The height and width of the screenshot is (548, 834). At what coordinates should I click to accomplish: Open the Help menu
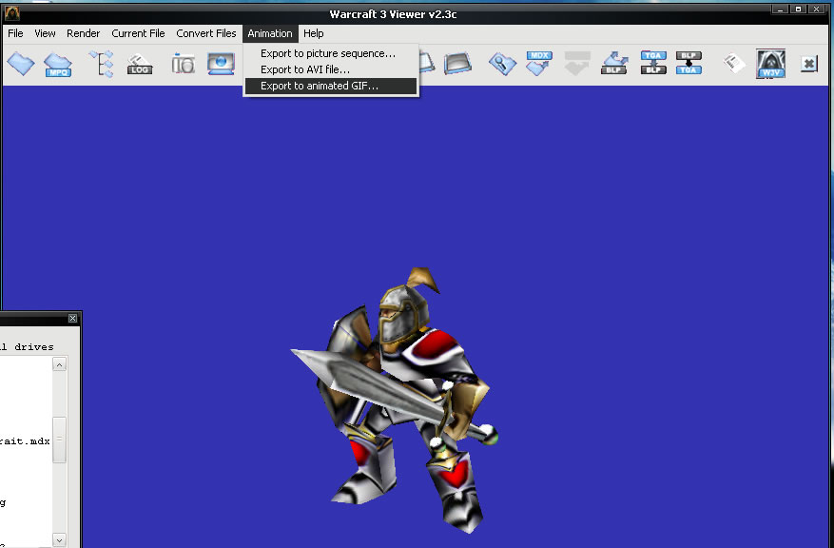click(313, 33)
